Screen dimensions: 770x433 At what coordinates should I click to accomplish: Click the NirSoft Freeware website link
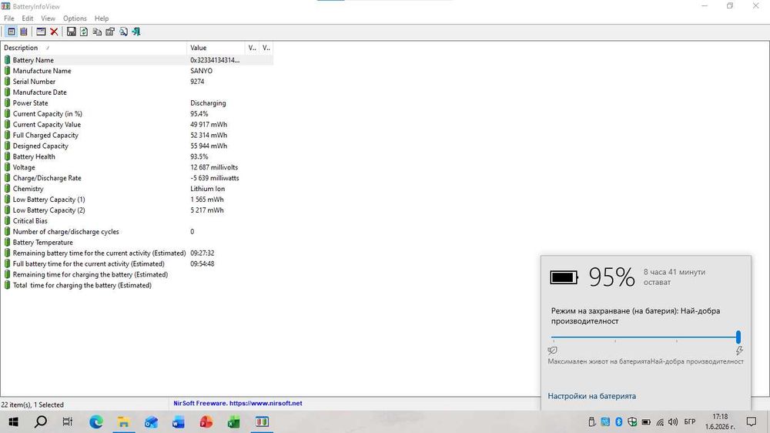click(x=238, y=403)
